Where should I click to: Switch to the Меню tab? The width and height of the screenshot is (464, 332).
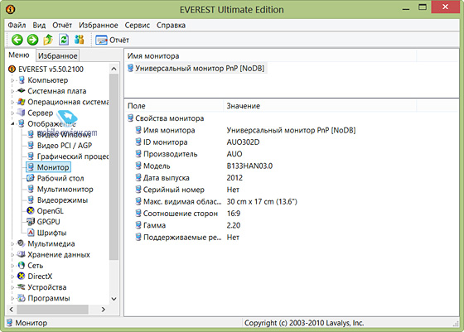click(x=19, y=55)
